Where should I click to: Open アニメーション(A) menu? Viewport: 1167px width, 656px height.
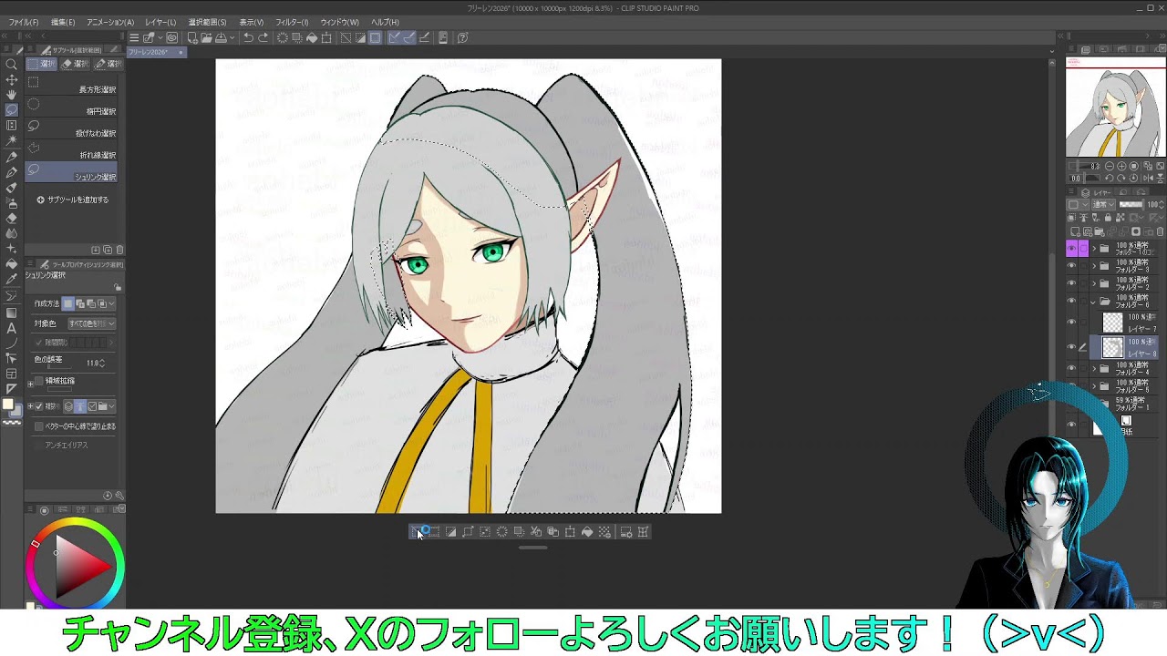coord(110,22)
